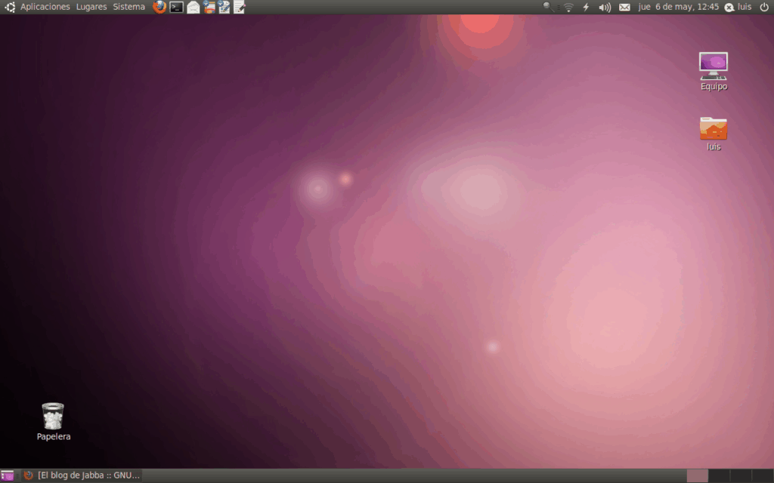Click the open-envelope mail launcher icon
The height and width of the screenshot is (483, 774).
[x=193, y=7]
